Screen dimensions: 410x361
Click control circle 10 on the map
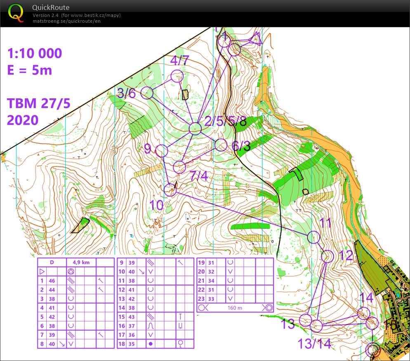(x=170, y=190)
